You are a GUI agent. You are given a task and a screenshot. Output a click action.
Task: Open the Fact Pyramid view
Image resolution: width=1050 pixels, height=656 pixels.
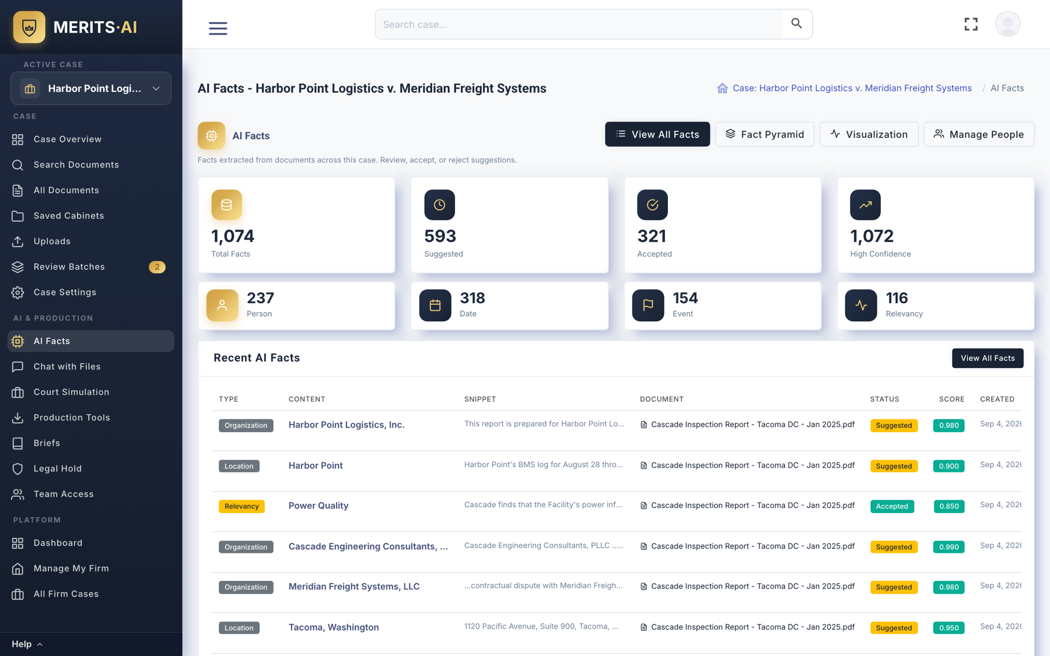point(764,134)
